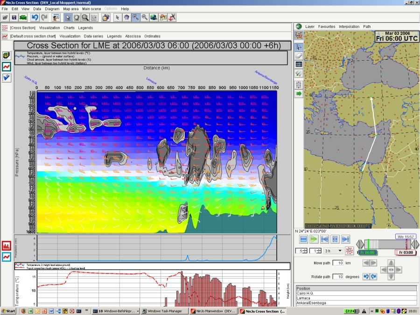This screenshot has height=315, width=420.
Task: Click the Fr 03:00 time slider marker
Action: [406, 252]
